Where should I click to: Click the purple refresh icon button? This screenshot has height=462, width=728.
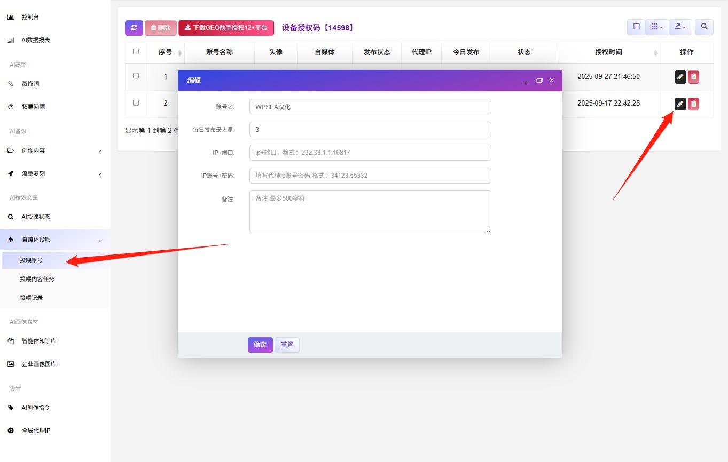click(x=134, y=28)
